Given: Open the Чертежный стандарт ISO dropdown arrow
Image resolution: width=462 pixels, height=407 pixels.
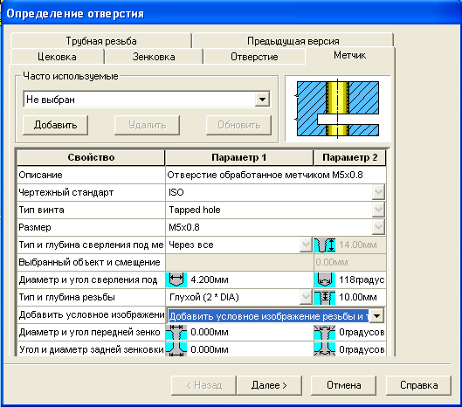Looking at the screenshot, I should [378, 192].
